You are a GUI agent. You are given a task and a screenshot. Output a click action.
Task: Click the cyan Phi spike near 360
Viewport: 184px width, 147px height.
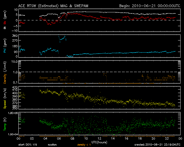pyautogui.click(x=63, y=39)
